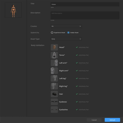
Task: Focus the Add Description text box
Action: (x=85, y=15)
